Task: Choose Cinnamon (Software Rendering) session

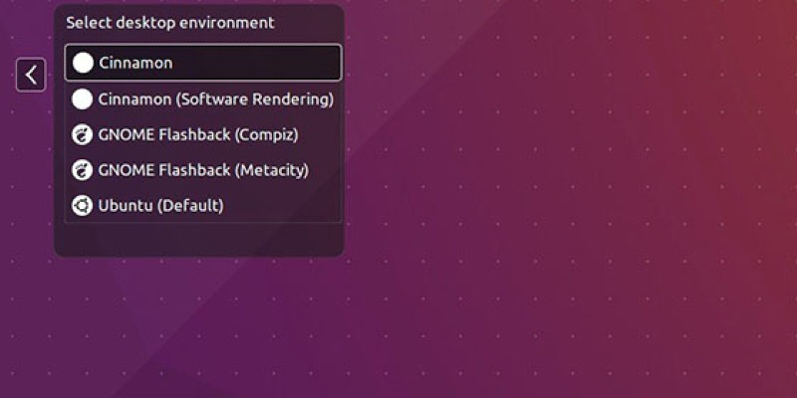Action: (215, 99)
